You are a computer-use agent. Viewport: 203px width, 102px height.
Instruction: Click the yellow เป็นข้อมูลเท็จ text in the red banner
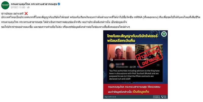(141, 92)
